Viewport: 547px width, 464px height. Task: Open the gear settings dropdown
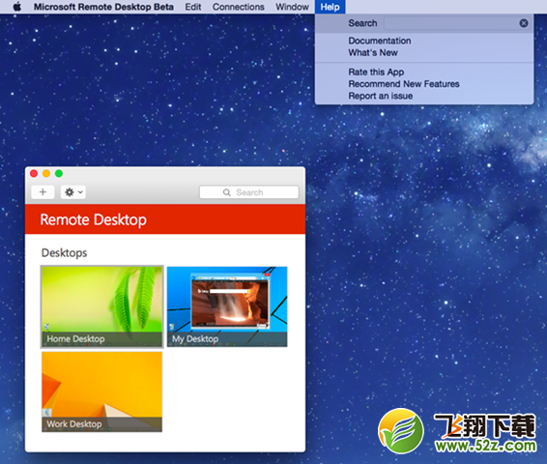[x=73, y=191]
